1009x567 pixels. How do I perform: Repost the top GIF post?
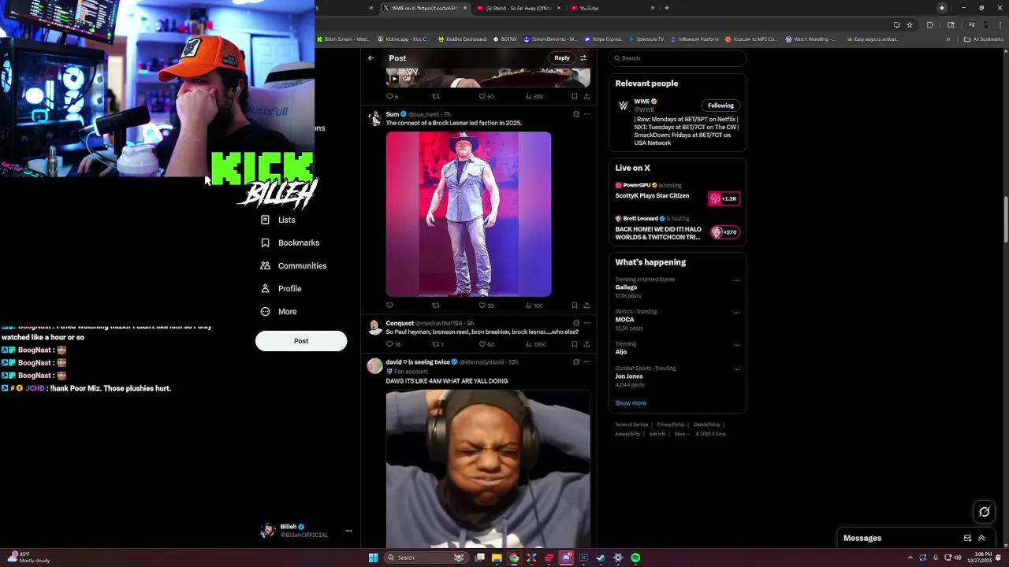pos(436,97)
